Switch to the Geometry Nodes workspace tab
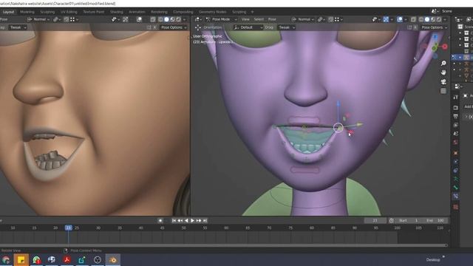The image size is (473, 266). coord(212,12)
